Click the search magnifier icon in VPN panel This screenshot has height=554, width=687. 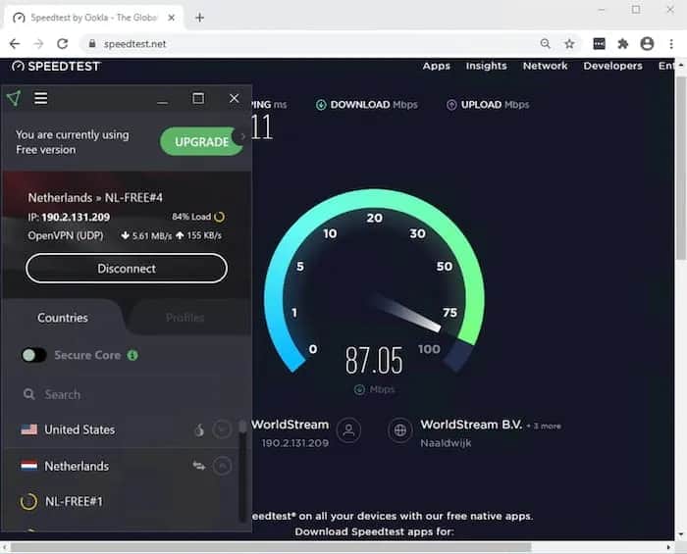point(28,394)
